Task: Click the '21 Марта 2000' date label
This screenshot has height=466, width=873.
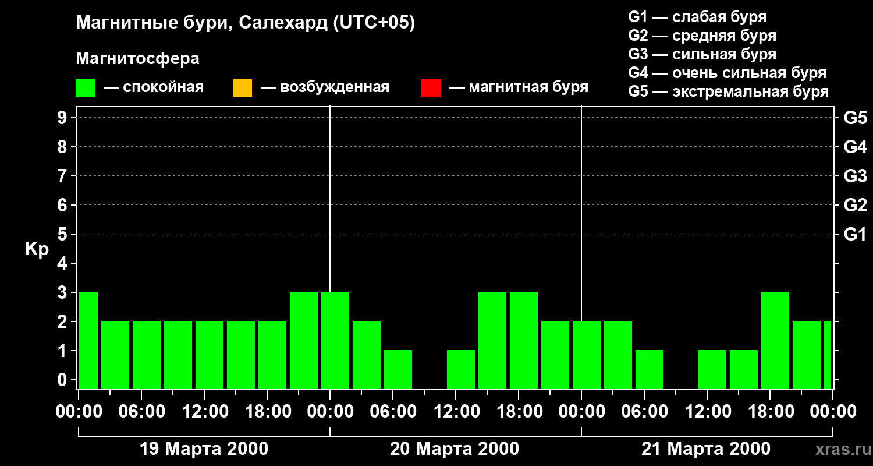Action: pos(706,449)
